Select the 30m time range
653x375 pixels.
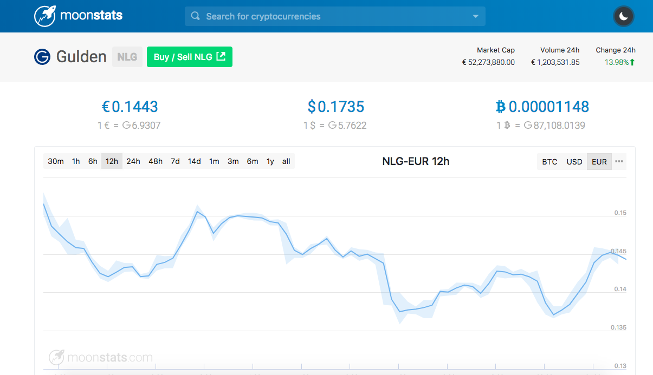click(x=56, y=161)
